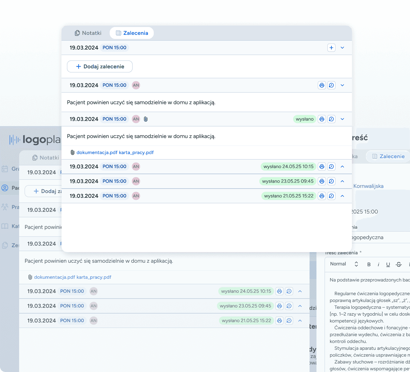Click the paperclip icon beside the AN avatar
The height and width of the screenshot is (372, 410).
146,119
